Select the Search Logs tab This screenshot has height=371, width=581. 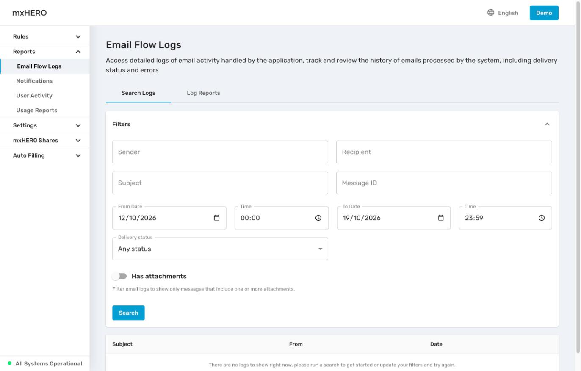point(138,93)
